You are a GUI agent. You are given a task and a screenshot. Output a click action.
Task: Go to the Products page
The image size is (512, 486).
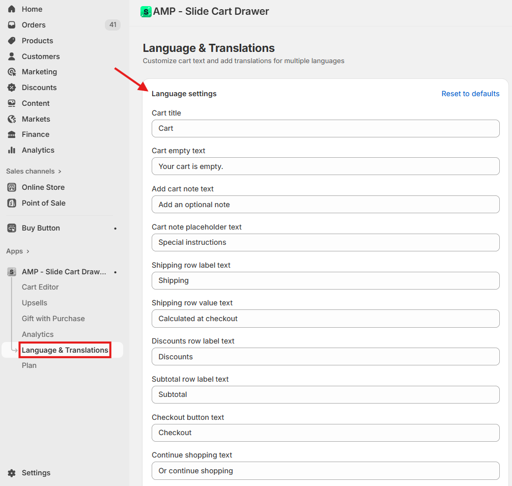tap(38, 41)
